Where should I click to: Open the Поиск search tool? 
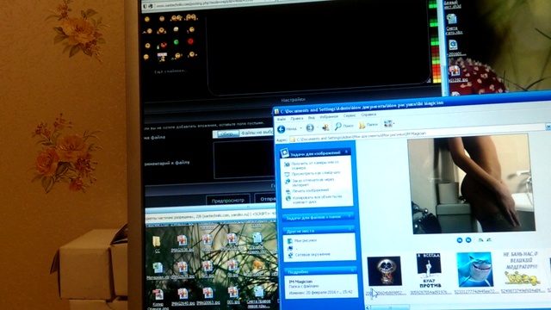point(344,126)
